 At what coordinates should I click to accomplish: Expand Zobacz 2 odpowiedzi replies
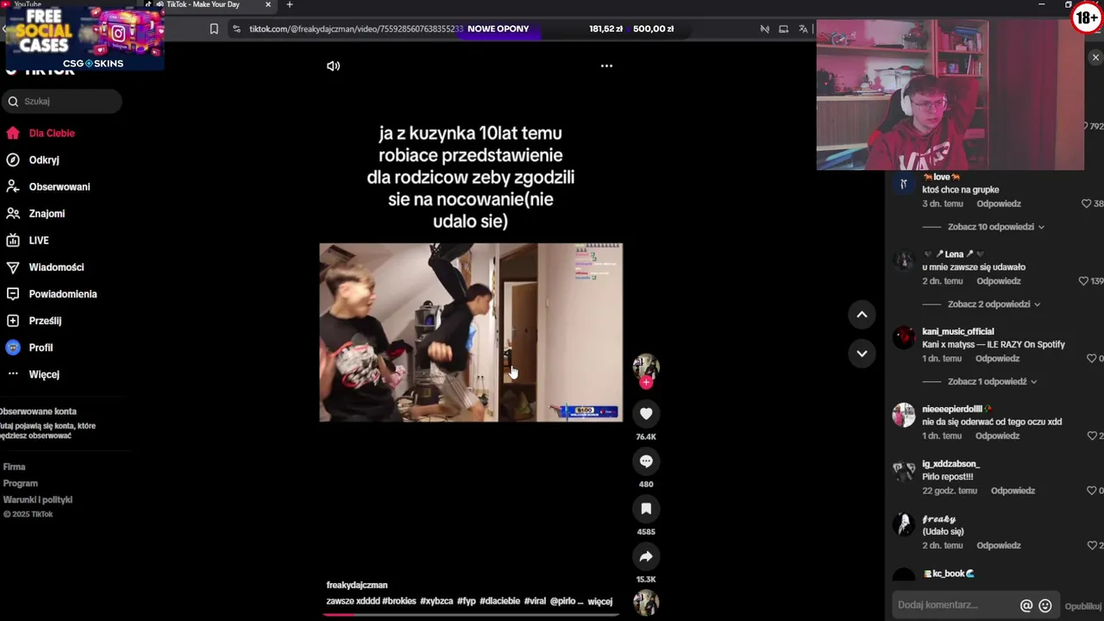[x=994, y=304]
